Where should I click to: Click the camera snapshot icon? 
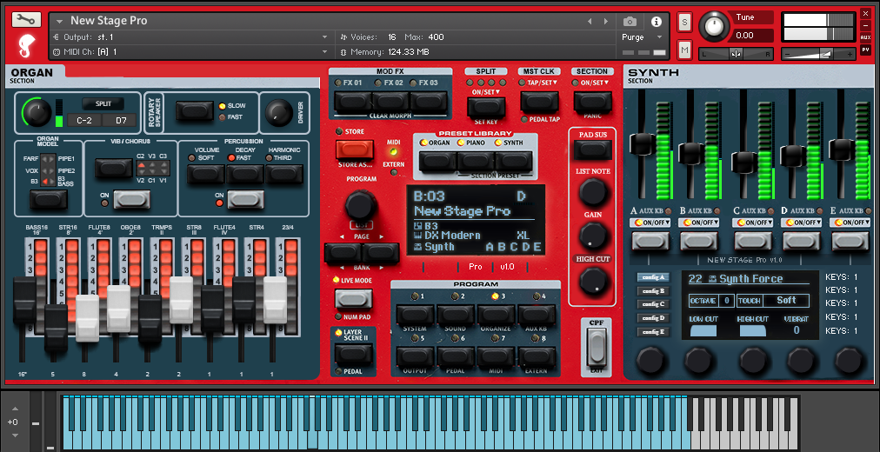(x=630, y=22)
